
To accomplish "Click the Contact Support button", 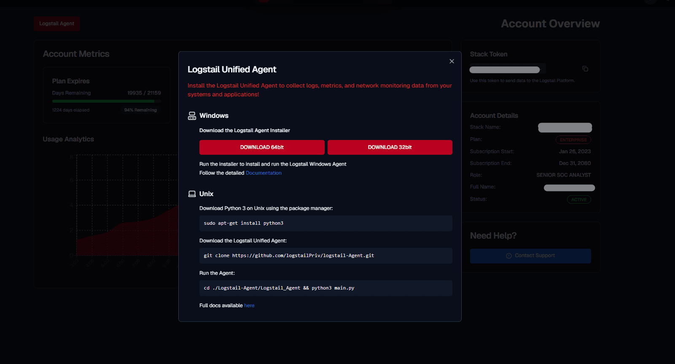I will 530,256.
